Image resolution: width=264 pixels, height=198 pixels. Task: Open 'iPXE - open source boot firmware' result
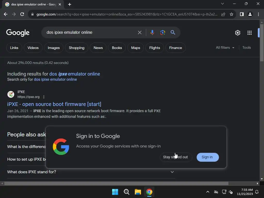pyautogui.click(x=54, y=104)
